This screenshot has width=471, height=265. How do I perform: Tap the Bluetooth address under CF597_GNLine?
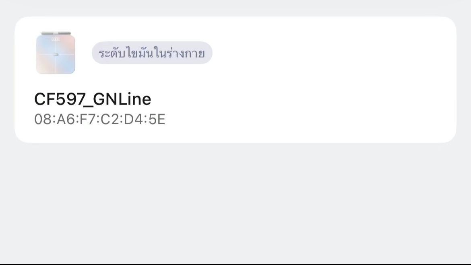100,119
